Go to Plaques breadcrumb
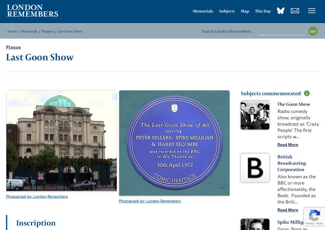Image resolution: width=325 pixels, height=230 pixels. 48,31
